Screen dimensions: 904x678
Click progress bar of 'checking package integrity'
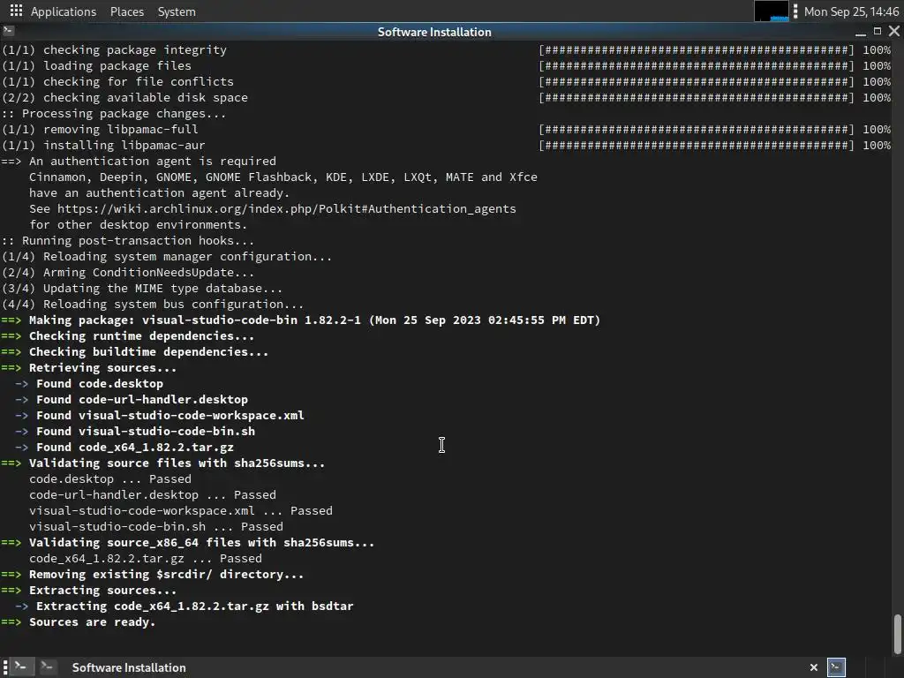tap(697, 50)
